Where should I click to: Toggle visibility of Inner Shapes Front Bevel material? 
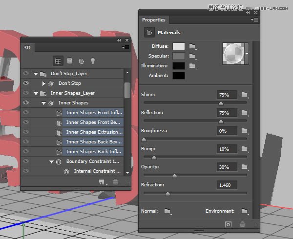25,122
